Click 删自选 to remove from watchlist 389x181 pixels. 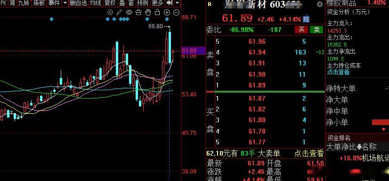(x=78, y=3)
